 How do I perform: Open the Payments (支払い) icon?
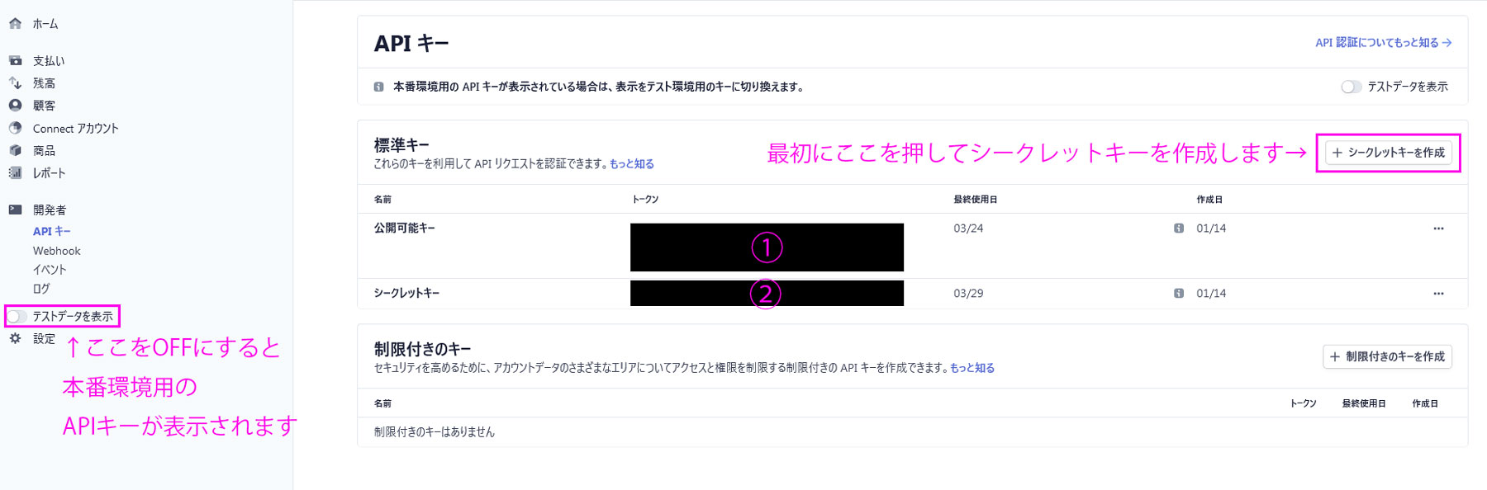coord(15,60)
